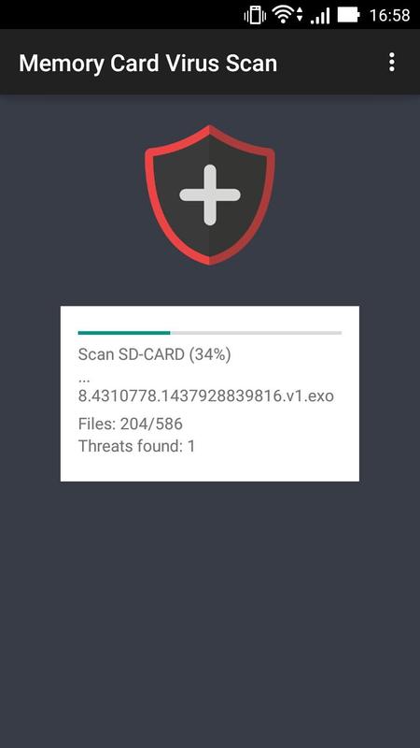Tap the 16:58 clock in status bar
The width and height of the screenshot is (420, 748).
click(x=389, y=16)
